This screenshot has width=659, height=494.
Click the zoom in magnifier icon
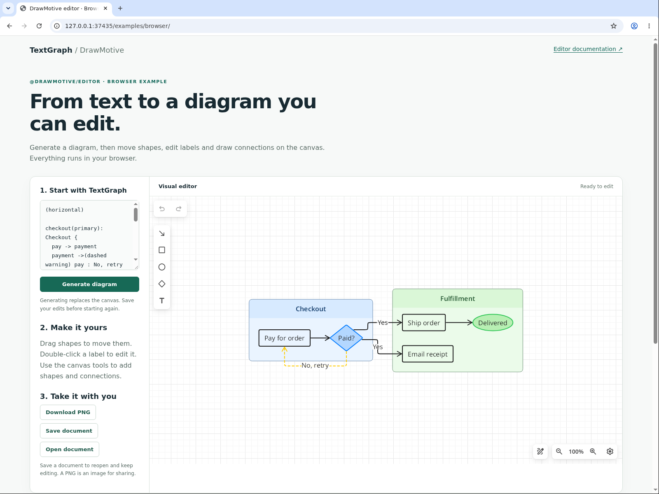click(593, 452)
